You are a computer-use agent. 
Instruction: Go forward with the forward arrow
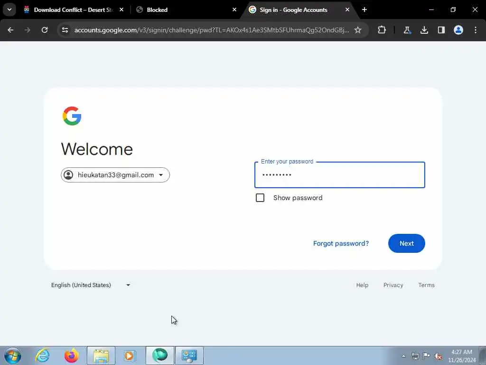[x=28, y=30]
